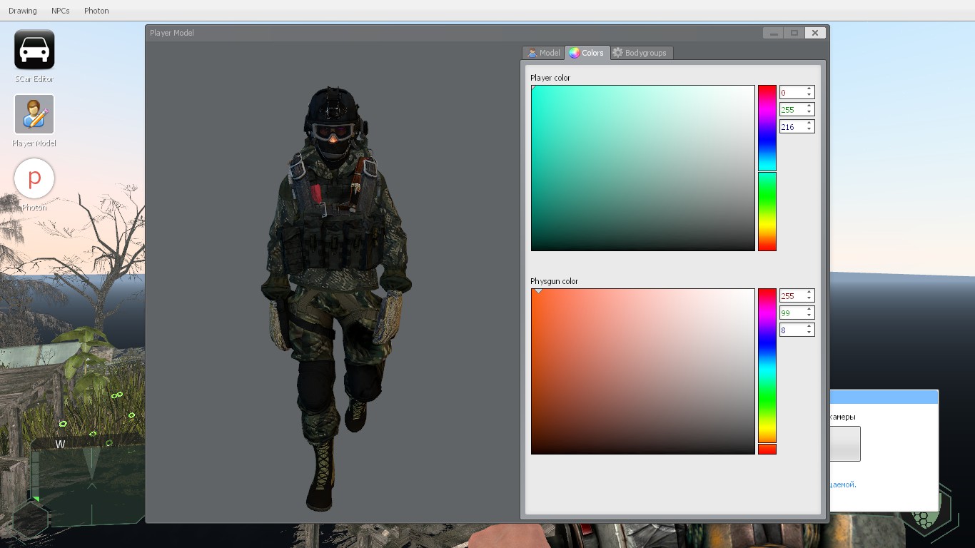Increase Physgun color green value
The height and width of the screenshot is (548, 975).
[809, 310]
